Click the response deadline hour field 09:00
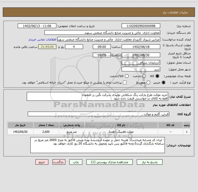Screen dimensions: 198x192 point(102,47)
